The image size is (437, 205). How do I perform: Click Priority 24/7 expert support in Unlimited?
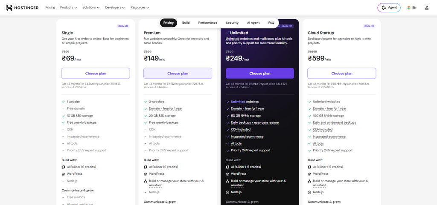[251, 150]
